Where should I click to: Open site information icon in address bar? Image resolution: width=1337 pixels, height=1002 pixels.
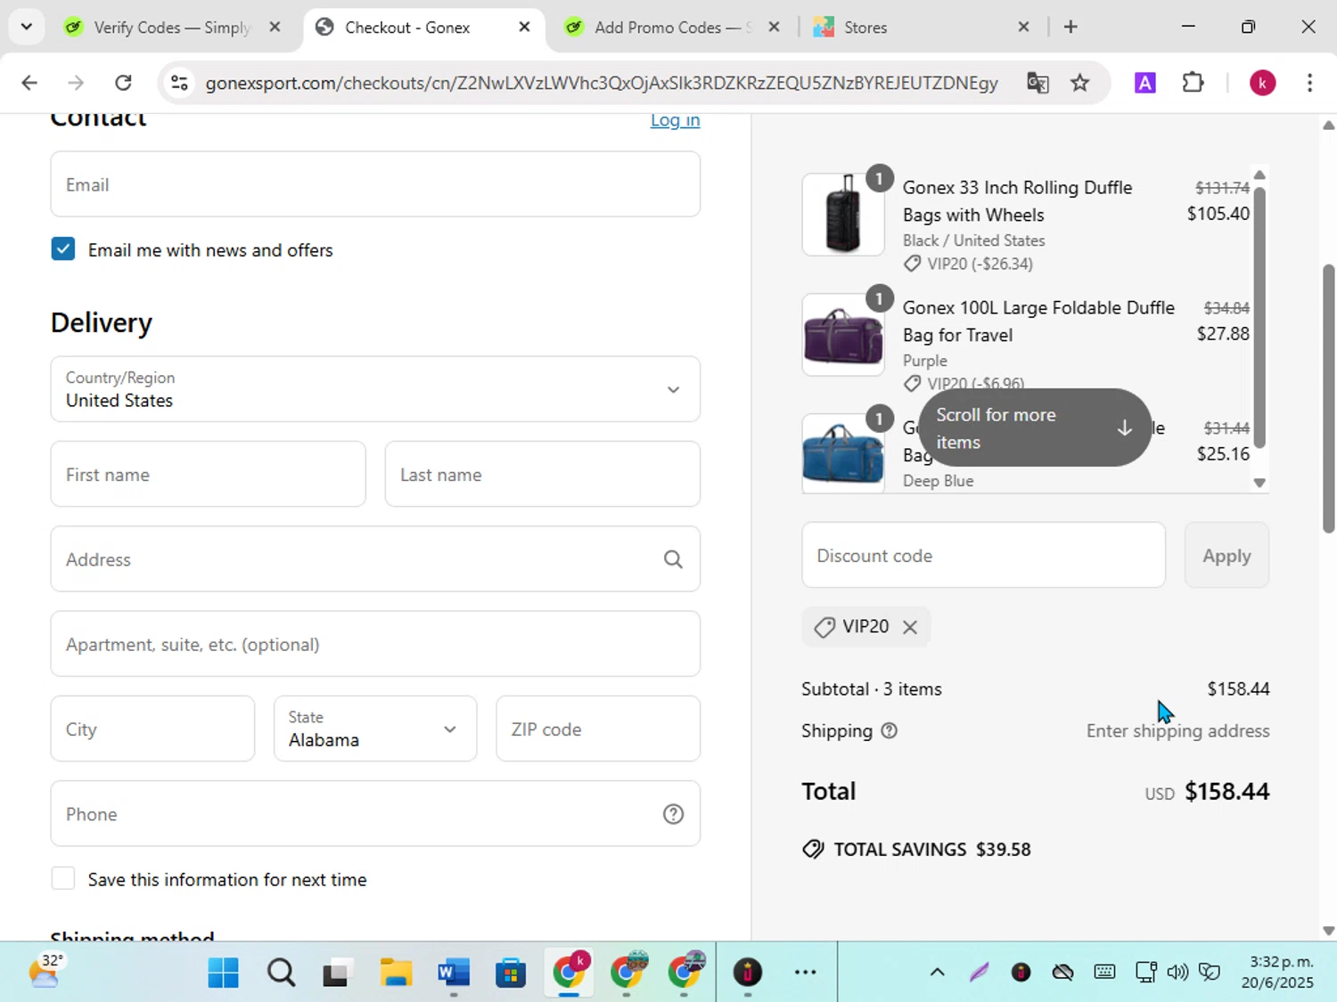click(x=179, y=83)
